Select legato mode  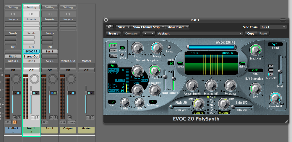[113, 56]
